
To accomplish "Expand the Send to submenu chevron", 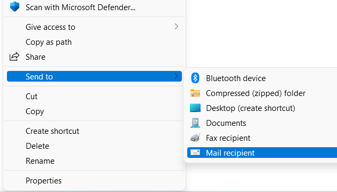I will click(x=176, y=76).
